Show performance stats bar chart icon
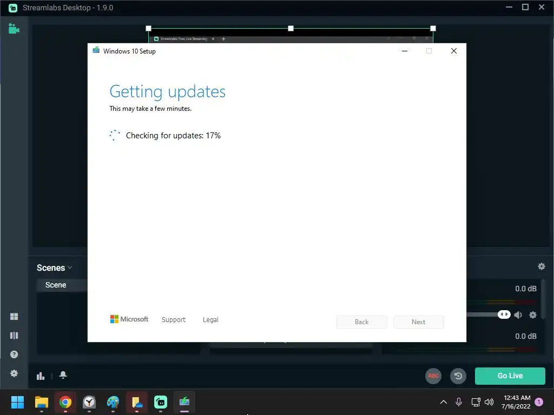Screen dimensions: 554x415 41,376
